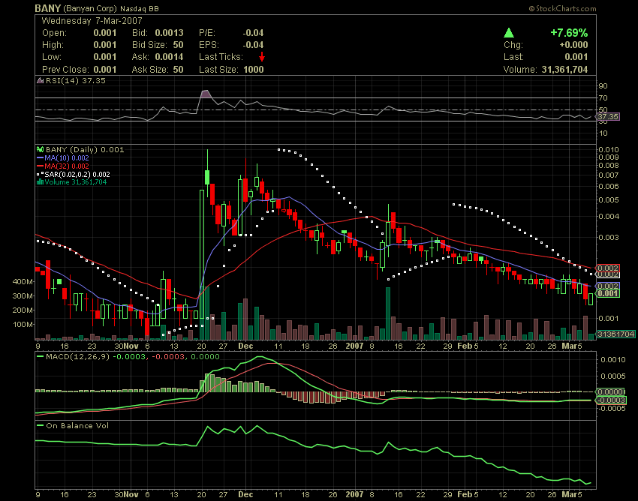Click the date Wednesday 7-Mar-2007
This screenshot has height=501, width=638.
pos(92,21)
